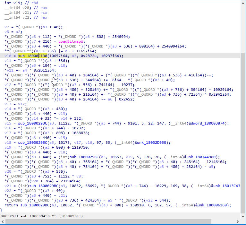Viewport: 246px width, 225px height.
Task: Click v22 in 'v22 = *(_QWORD *)(a3 + 40)'
Action: click(8, 191)
